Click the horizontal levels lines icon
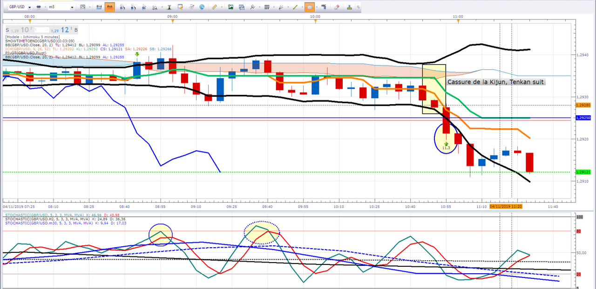This screenshot has height=289, width=596. coord(267,7)
